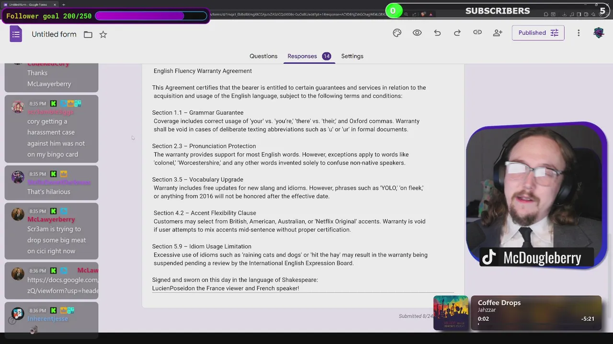Click the Section 3.5 – Vocabulary Upgrade heading
Screen dimensions: 613x344
click(x=198, y=180)
